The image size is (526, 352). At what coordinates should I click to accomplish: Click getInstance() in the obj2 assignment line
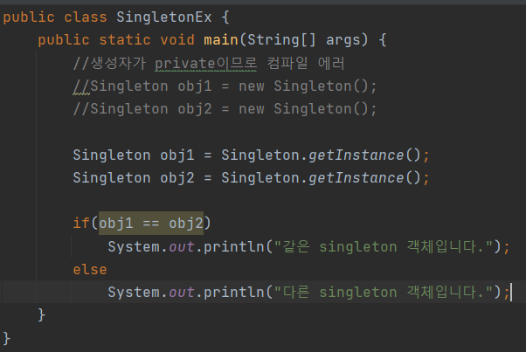tap(364, 177)
